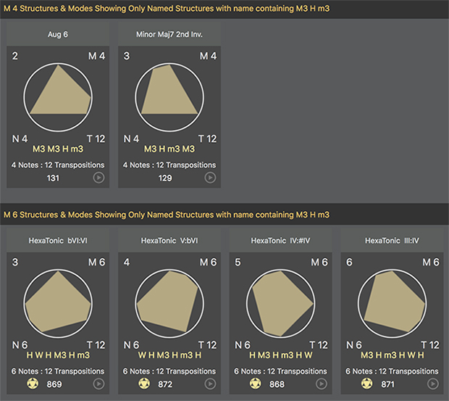
Task: Click the yellow symmetry icon beside 871
Action: pos(366,384)
